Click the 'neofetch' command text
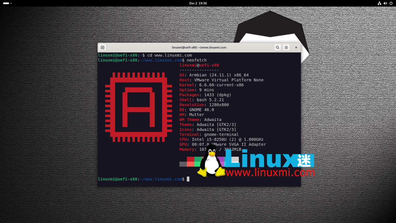The height and width of the screenshot is (223, 396). point(197,60)
